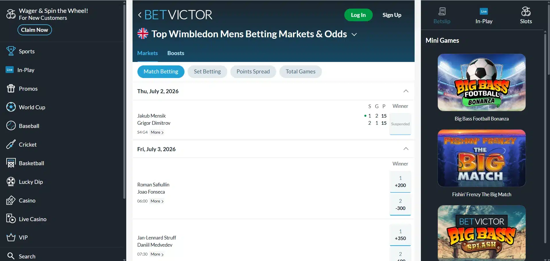Open More markets for Mensik vs Dimitrov

click(157, 133)
